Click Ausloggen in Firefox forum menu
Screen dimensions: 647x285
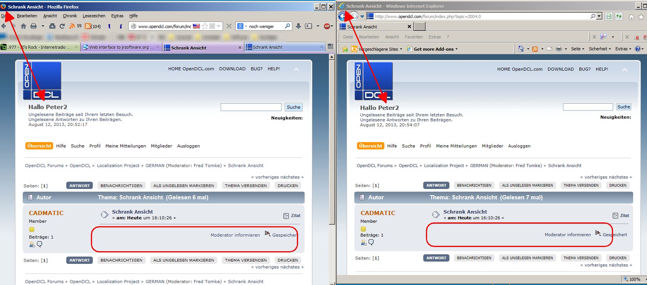[188, 146]
